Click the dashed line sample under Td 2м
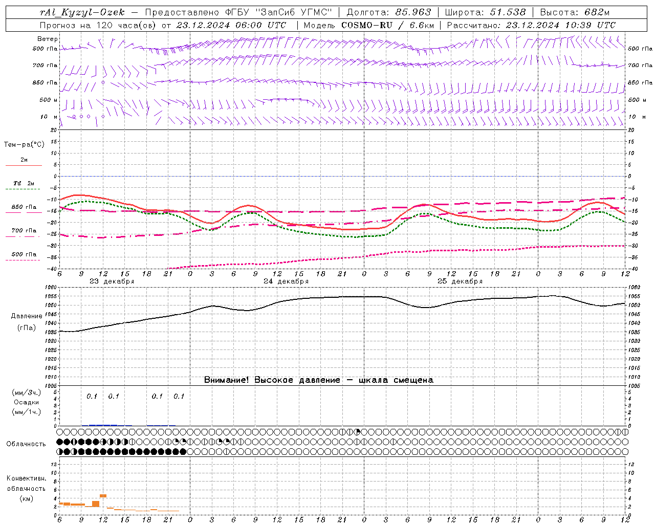The width and height of the screenshot is (655, 524). point(24,189)
